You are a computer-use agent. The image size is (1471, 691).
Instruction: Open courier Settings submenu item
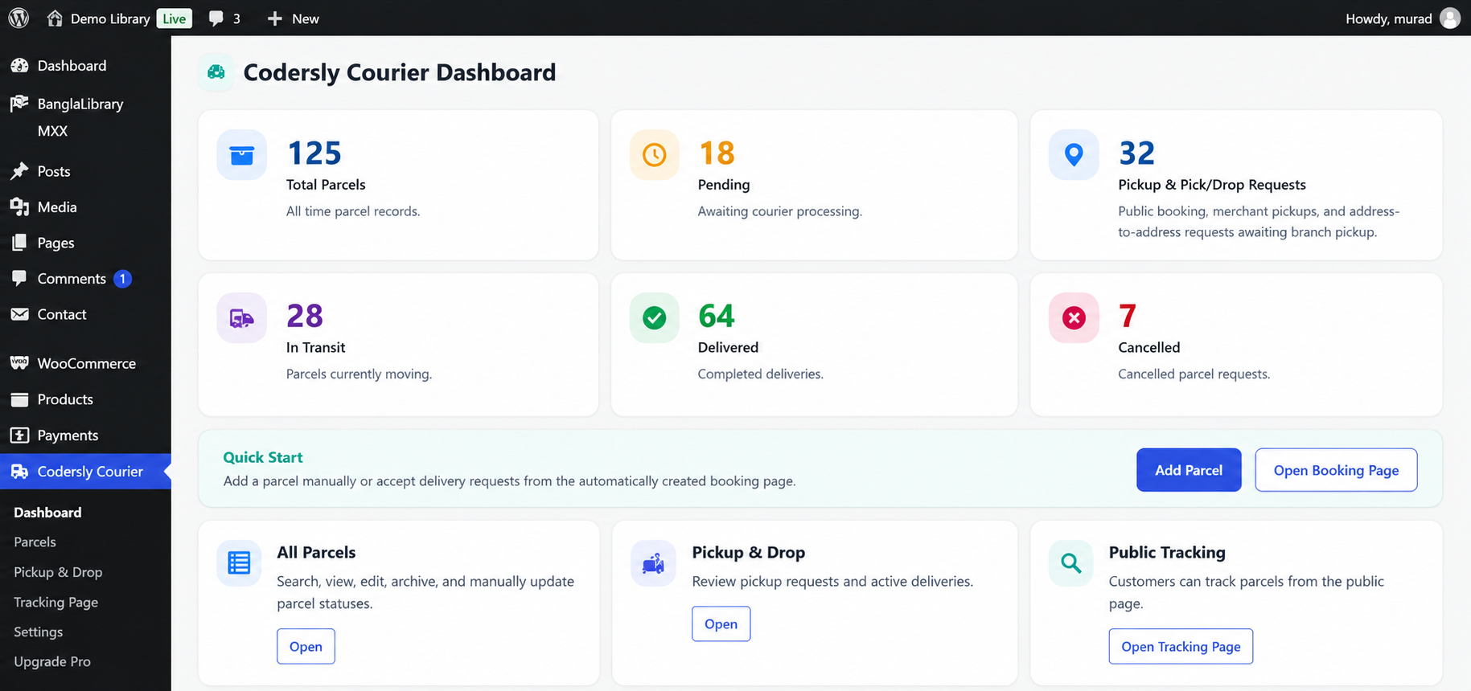click(38, 632)
